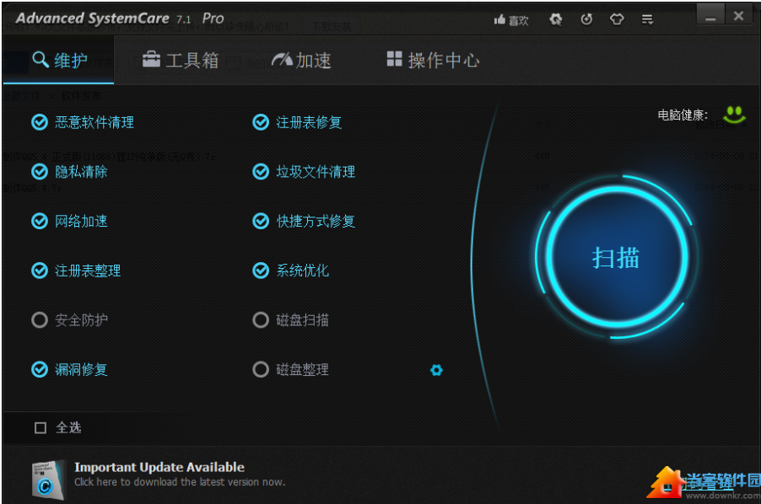761x504 pixels.
Task: Disable 网络加速 option
Action: tap(40, 221)
